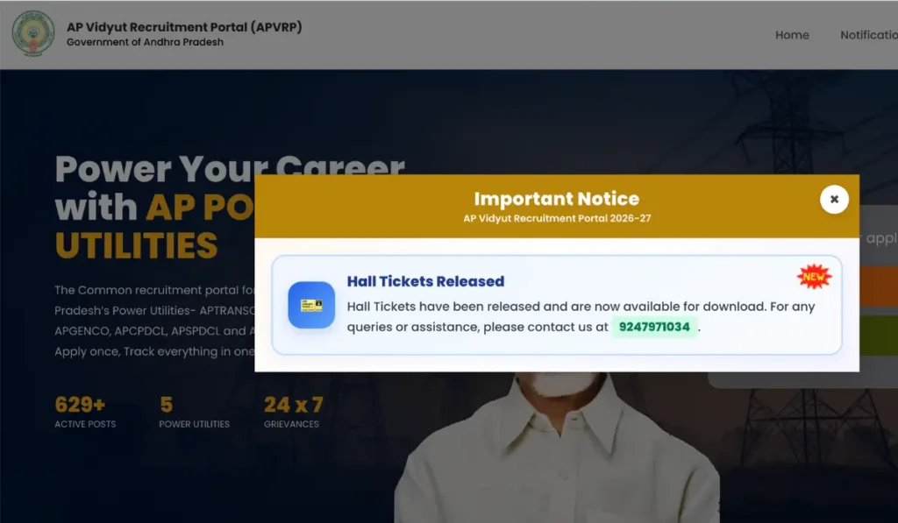This screenshot has width=898, height=523.
Task: Click AP Vidyut Recruitment Portal 2026-27 subtitle
Action: pyautogui.click(x=557, y=219)
